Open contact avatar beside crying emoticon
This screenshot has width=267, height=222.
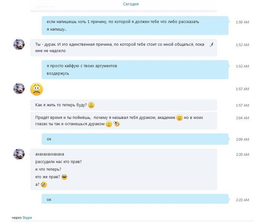[19, 89]
